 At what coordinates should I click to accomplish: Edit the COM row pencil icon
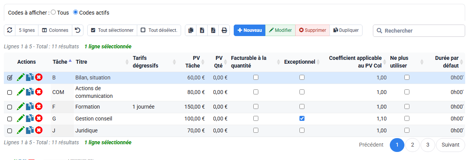(21, 92)
